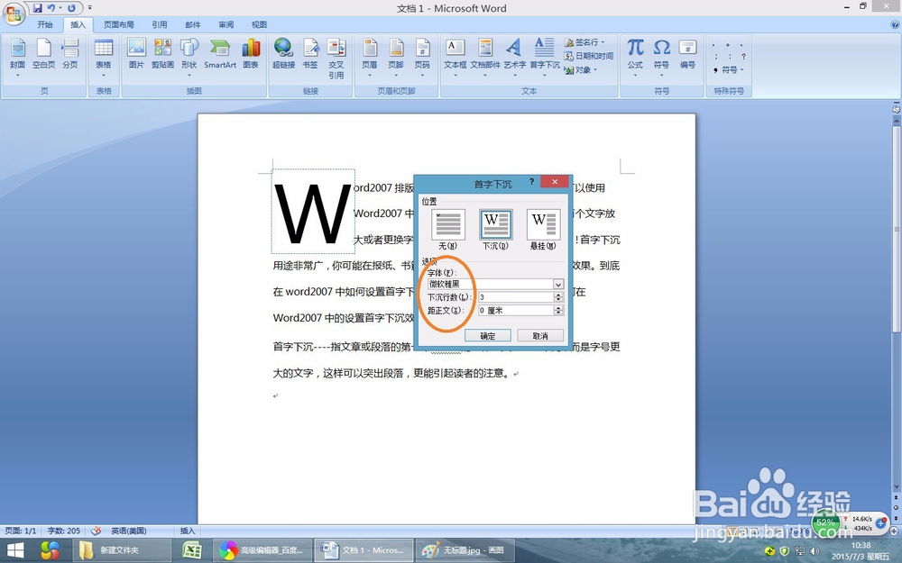
Task: Open the Shapes (形状) gallery
Action: pyautogui.click(x=189, y=57)
